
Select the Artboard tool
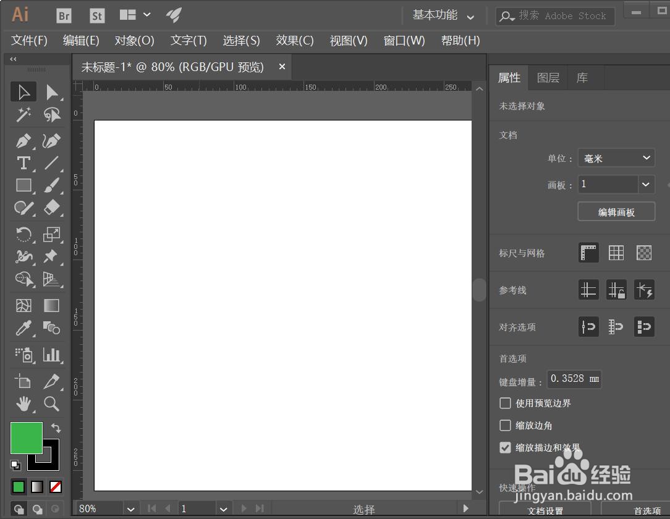[x=23, y=381]
